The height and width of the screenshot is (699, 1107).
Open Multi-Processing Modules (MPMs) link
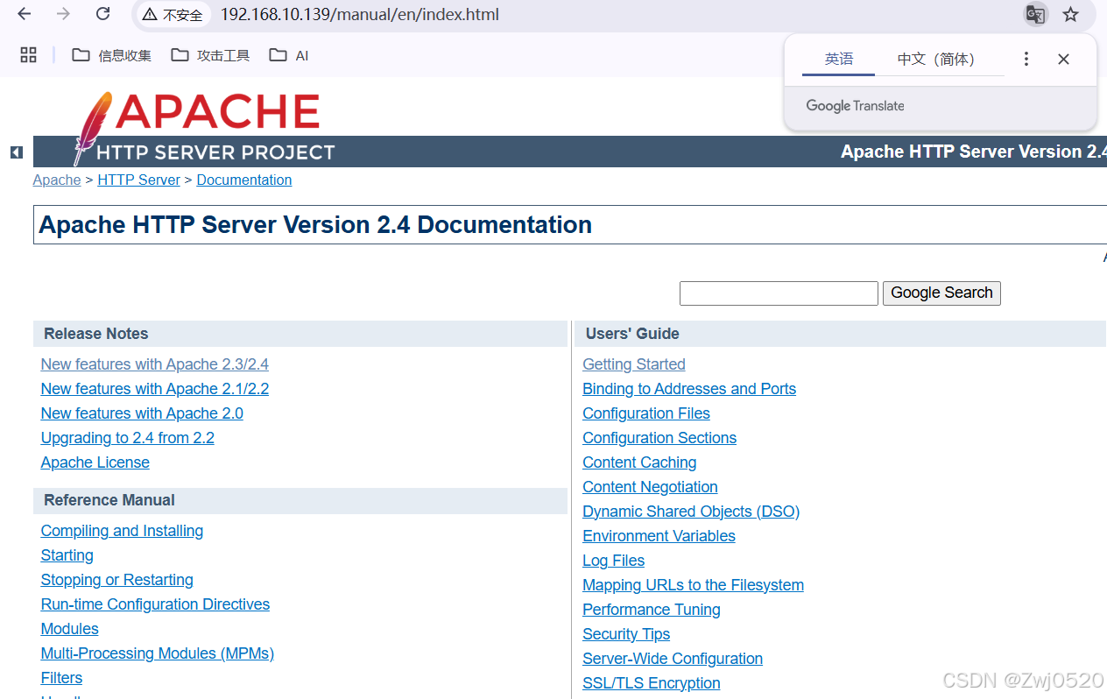(x=158, y=653)
